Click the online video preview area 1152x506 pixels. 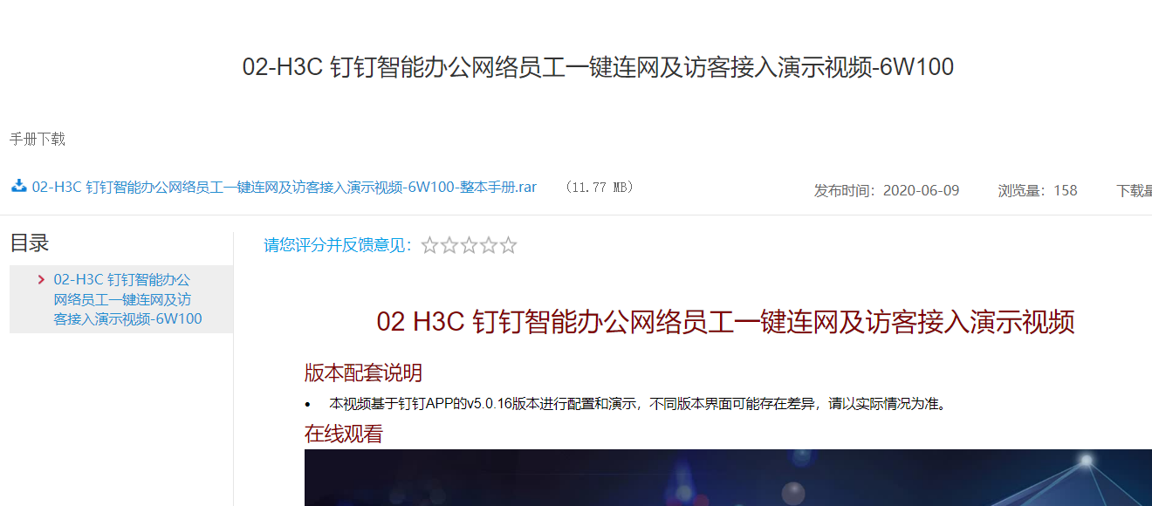pos(728,477)
